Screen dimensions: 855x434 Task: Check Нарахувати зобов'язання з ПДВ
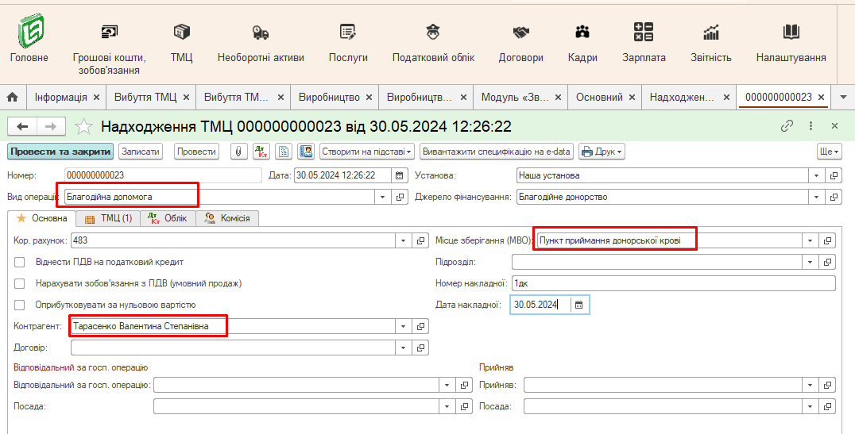coord(20,283)
